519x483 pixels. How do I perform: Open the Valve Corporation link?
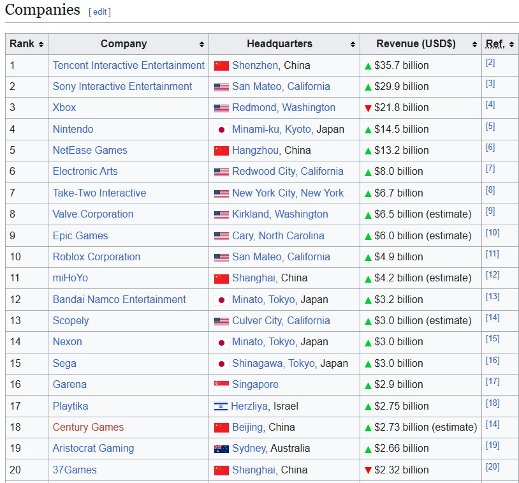click(x=93, y=214)
